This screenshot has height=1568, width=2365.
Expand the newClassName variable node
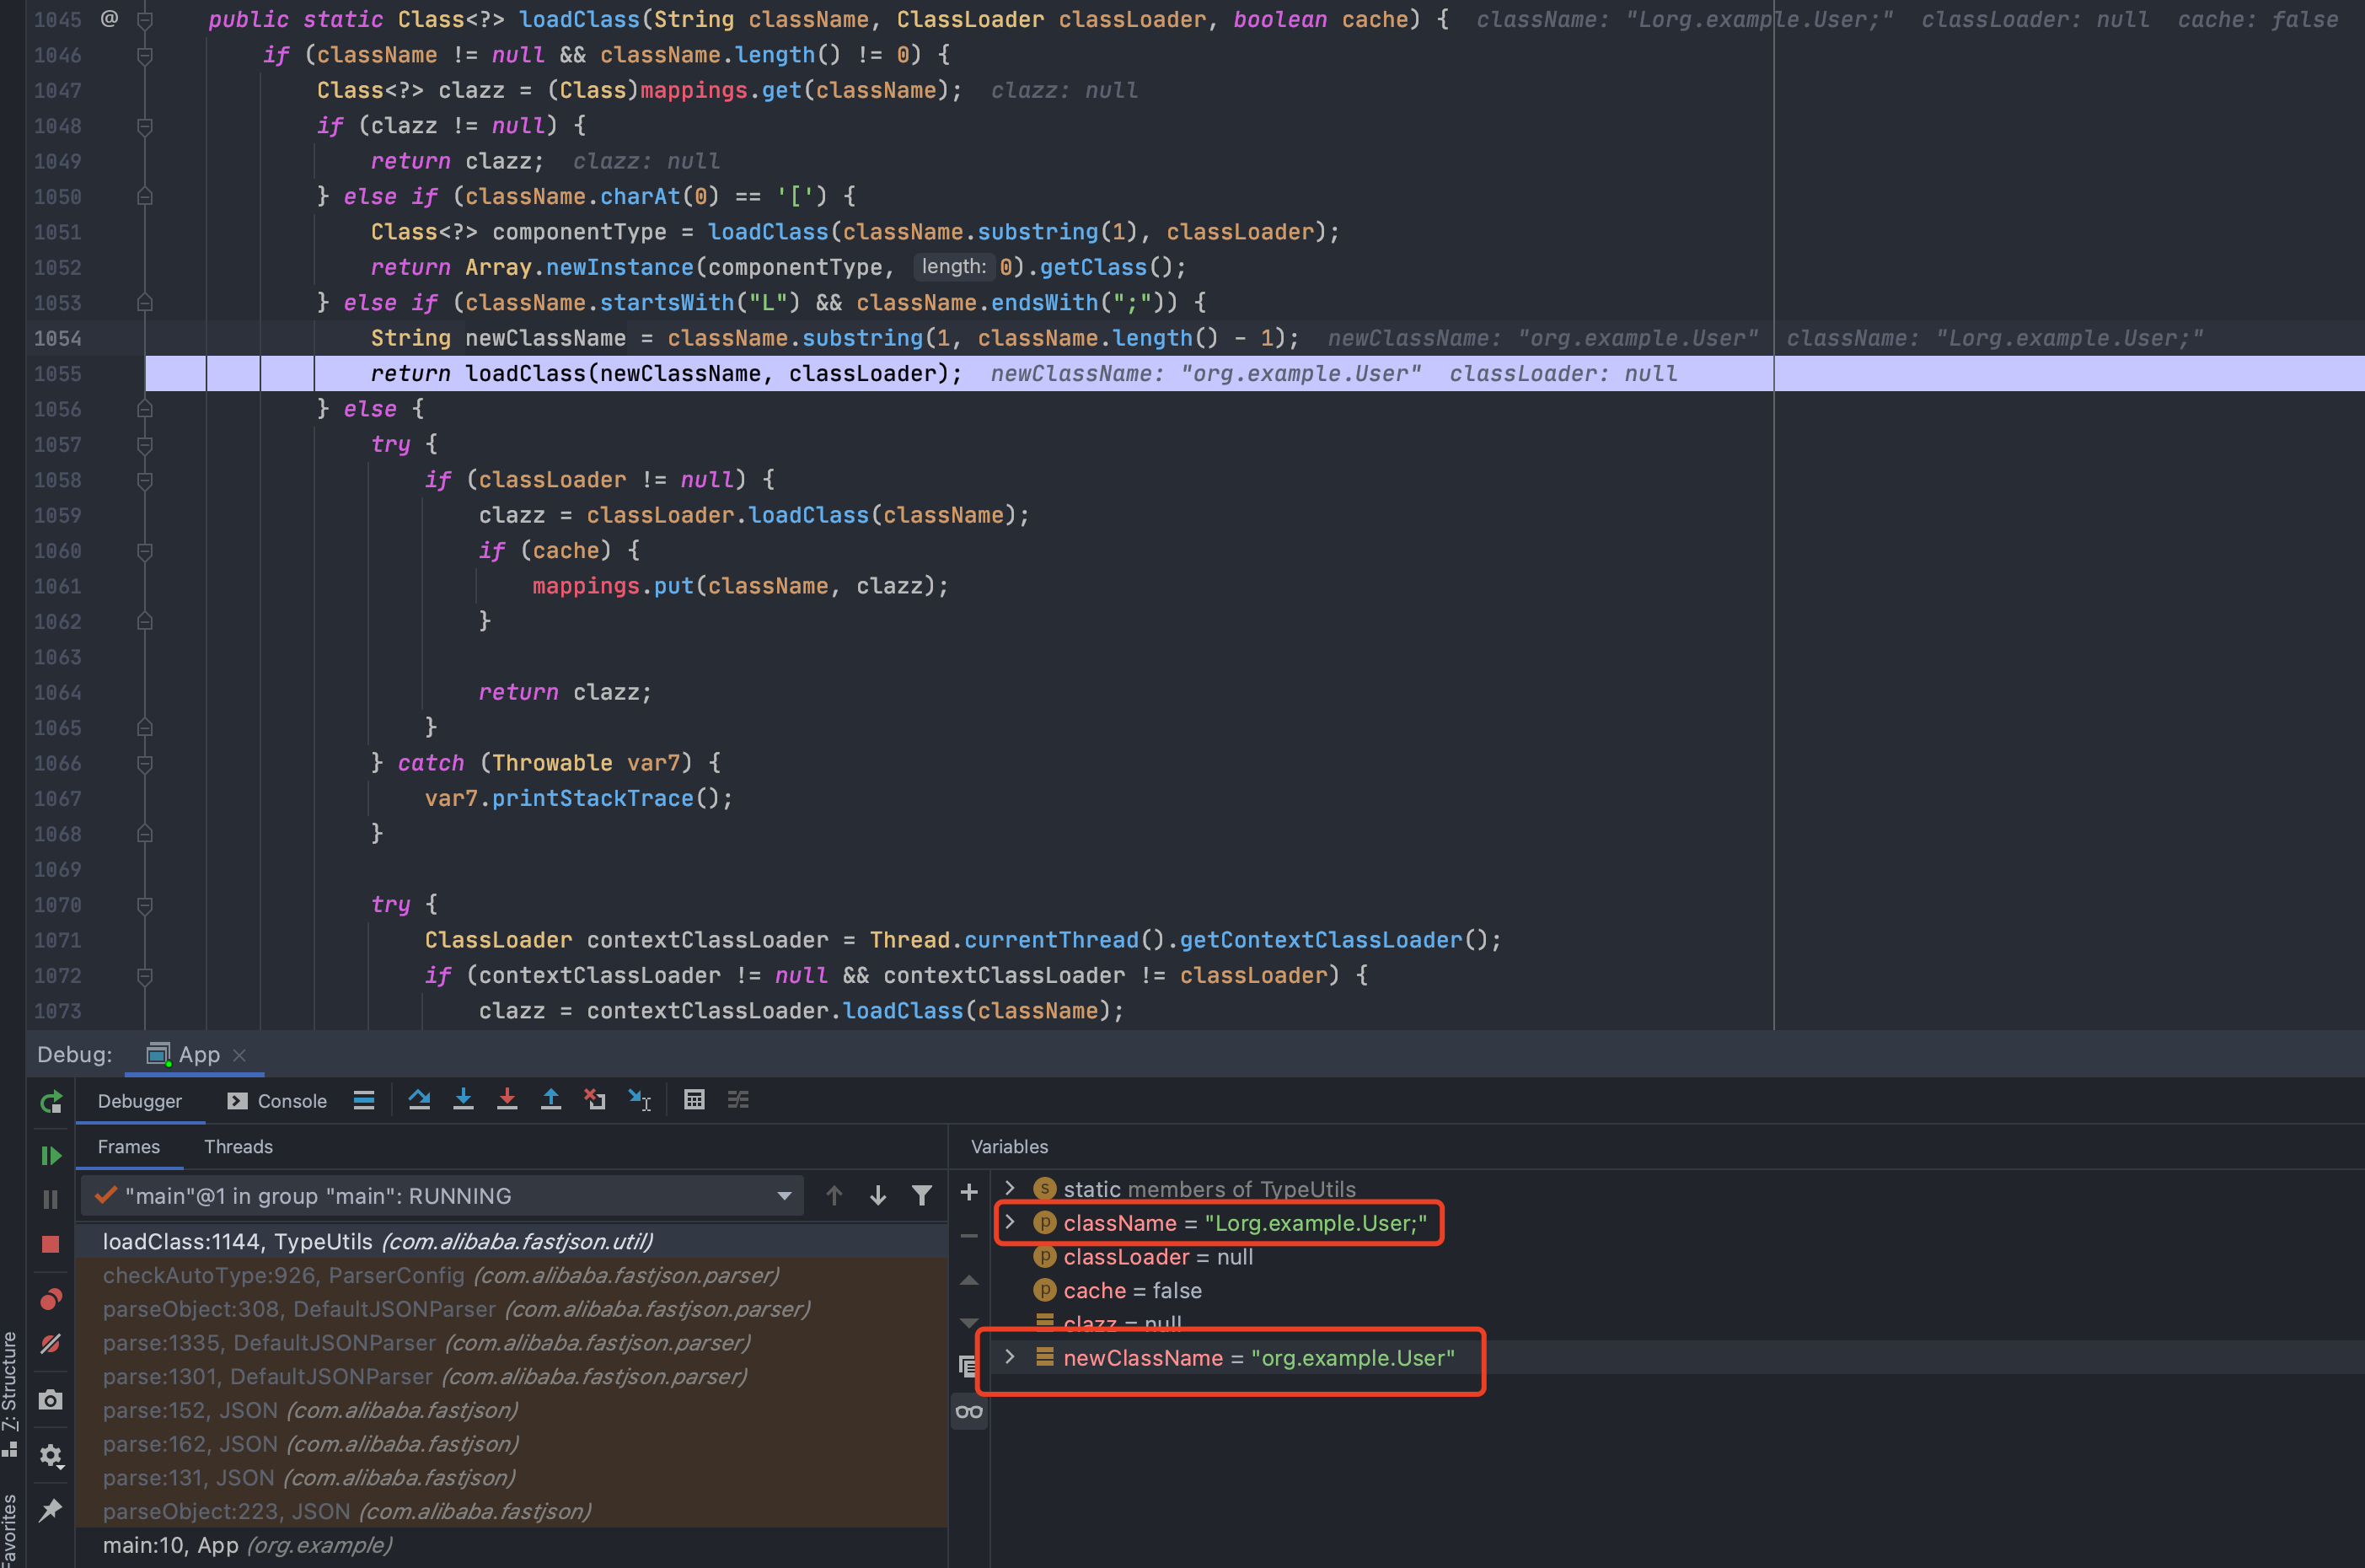click(x=1010, y=1357)
